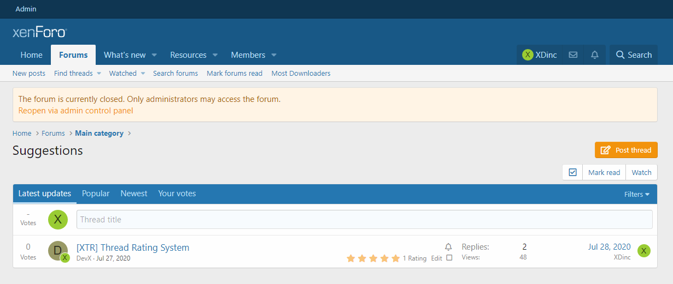673x284 pixels.
Task: Expand the What's new dropdown arrow
Action: coord(154,55)
